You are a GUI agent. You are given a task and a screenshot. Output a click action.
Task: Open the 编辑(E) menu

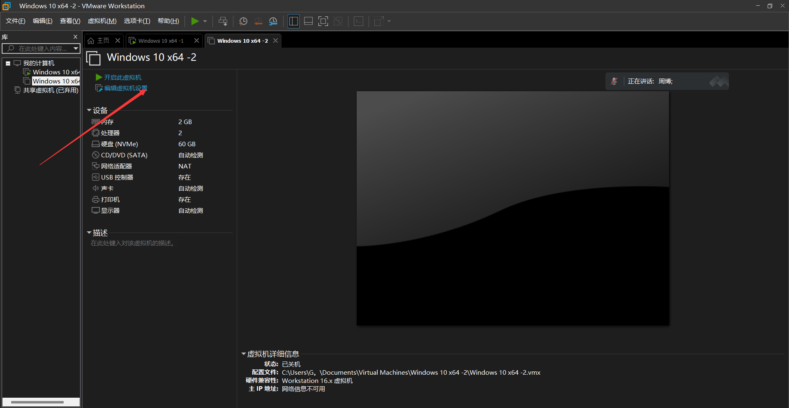[x=43, y=21]
